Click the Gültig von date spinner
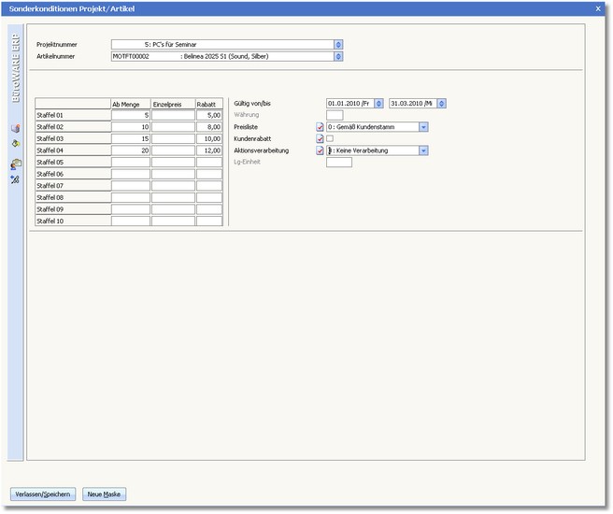The height and width of the screenshot is (514, 613). 378,103
